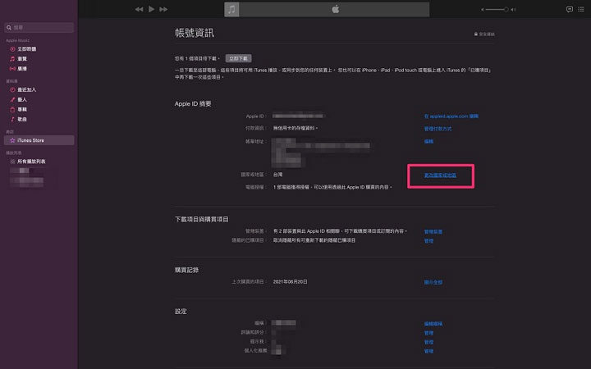Viewport: 591px width, 369px height.
Task: Open 所有播放列表 (All Playlists) in sidebar
Action: click(31, 162)
